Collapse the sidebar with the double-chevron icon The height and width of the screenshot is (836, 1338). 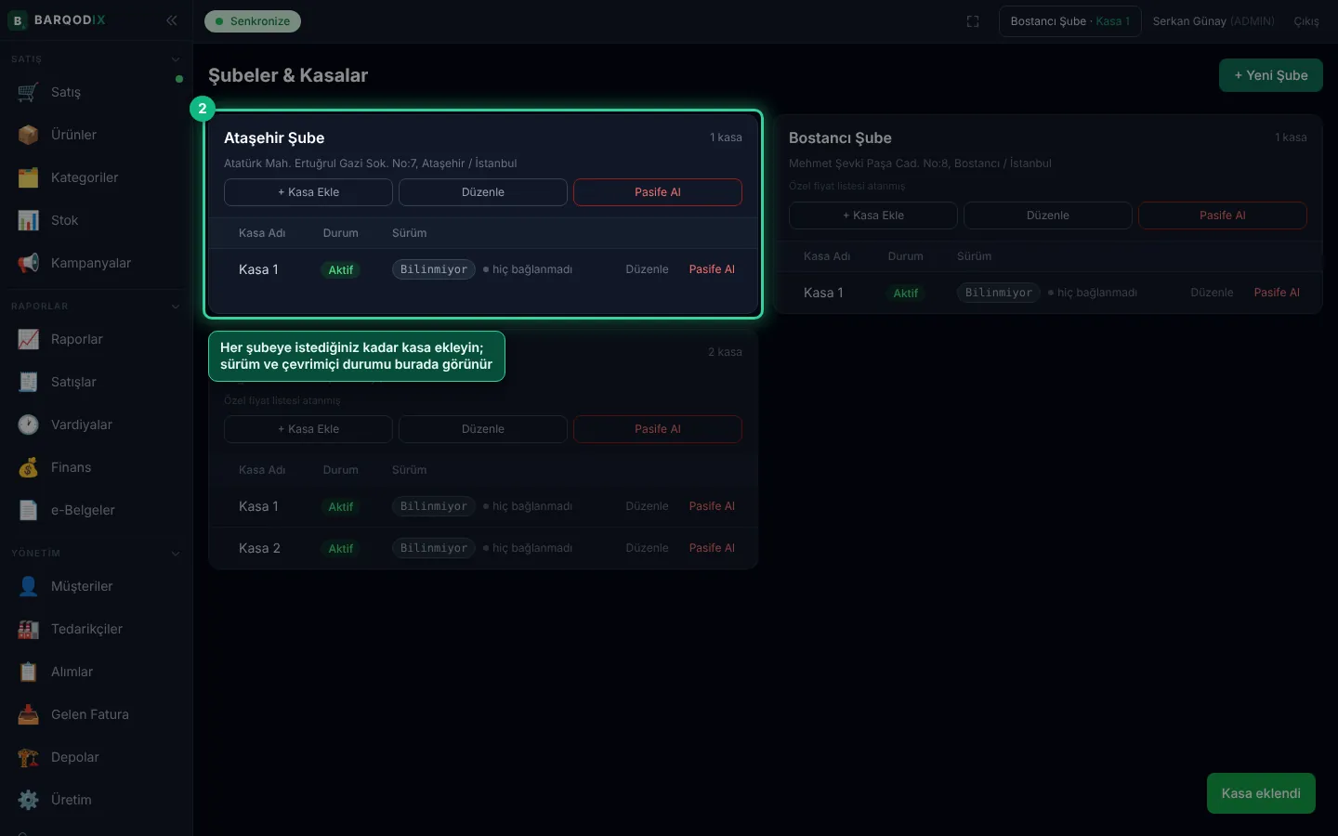point(172,20)
